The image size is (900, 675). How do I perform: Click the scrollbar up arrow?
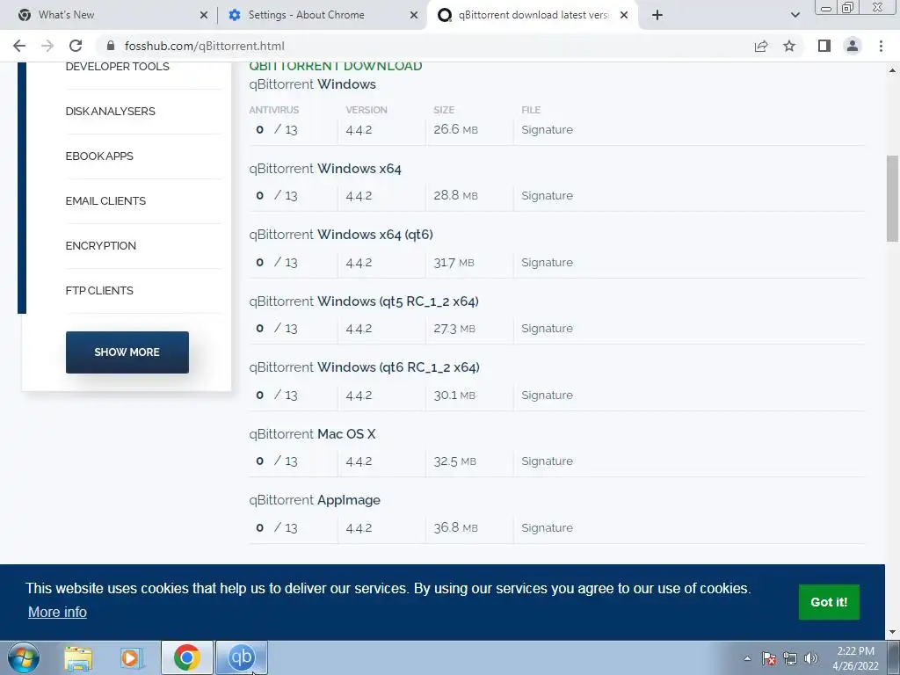(892, 70)
